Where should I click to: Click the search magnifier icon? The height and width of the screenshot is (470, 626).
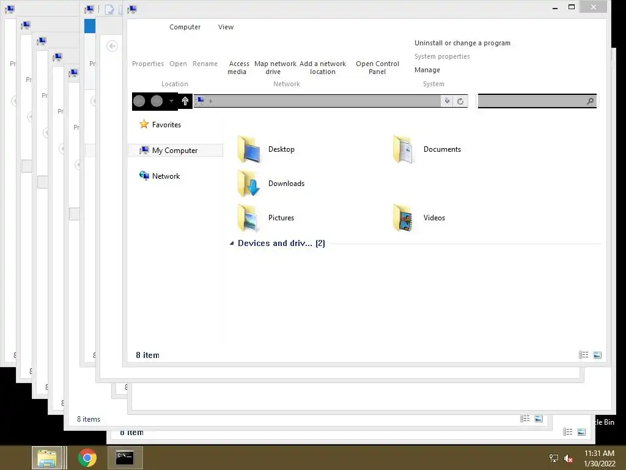(590, 101)
